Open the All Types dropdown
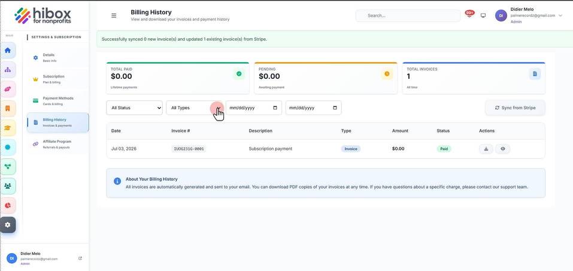Viewport: 573px width, 271px height. click(x=195, y=108)
